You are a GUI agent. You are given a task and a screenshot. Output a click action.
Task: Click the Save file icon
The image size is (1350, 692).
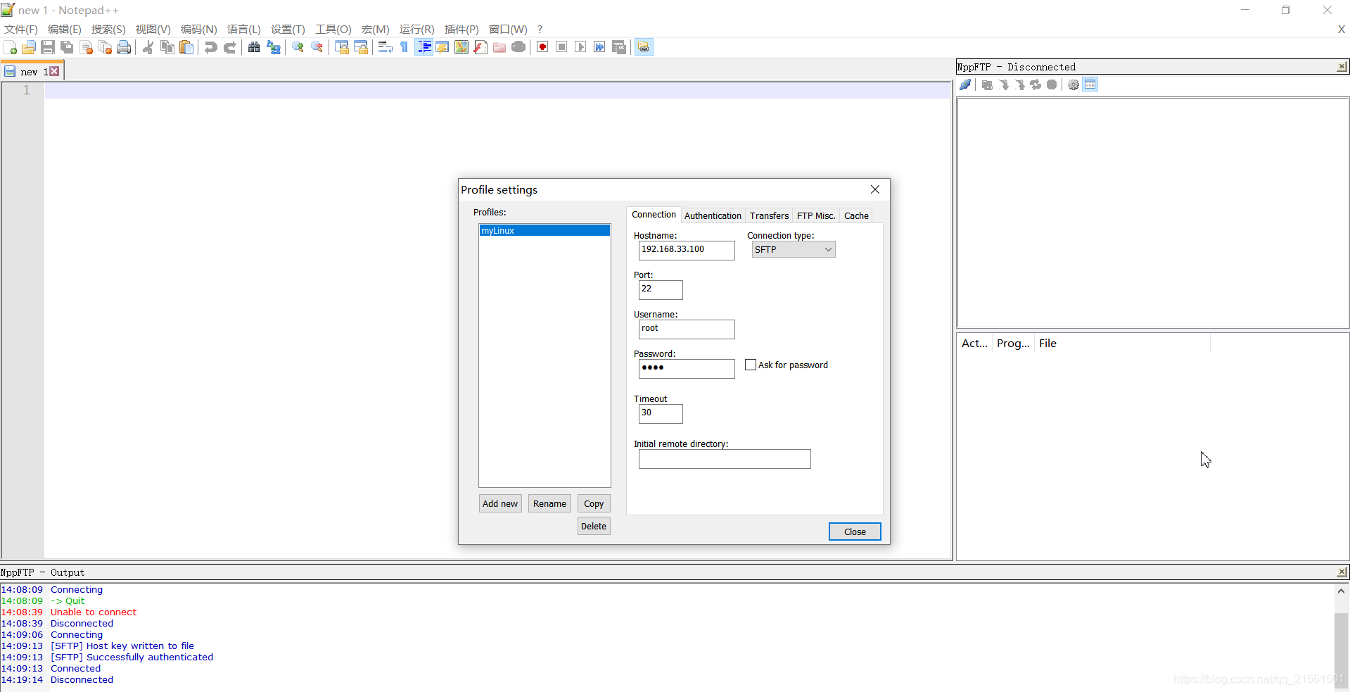coord(48,47)
